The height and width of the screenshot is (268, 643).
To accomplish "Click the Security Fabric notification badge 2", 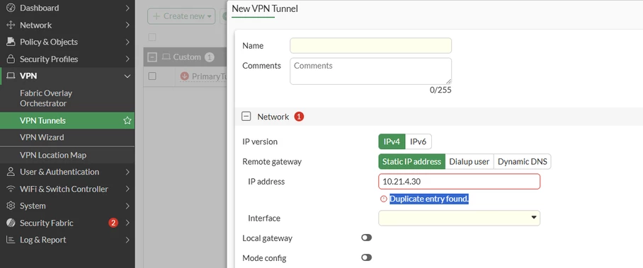I will coord(113,223).
